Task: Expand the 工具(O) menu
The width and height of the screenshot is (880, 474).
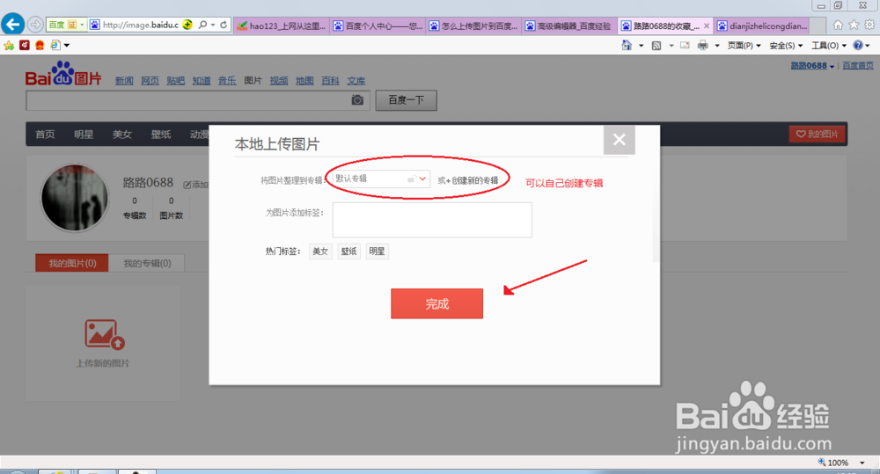Action: [x=828, y=46]
